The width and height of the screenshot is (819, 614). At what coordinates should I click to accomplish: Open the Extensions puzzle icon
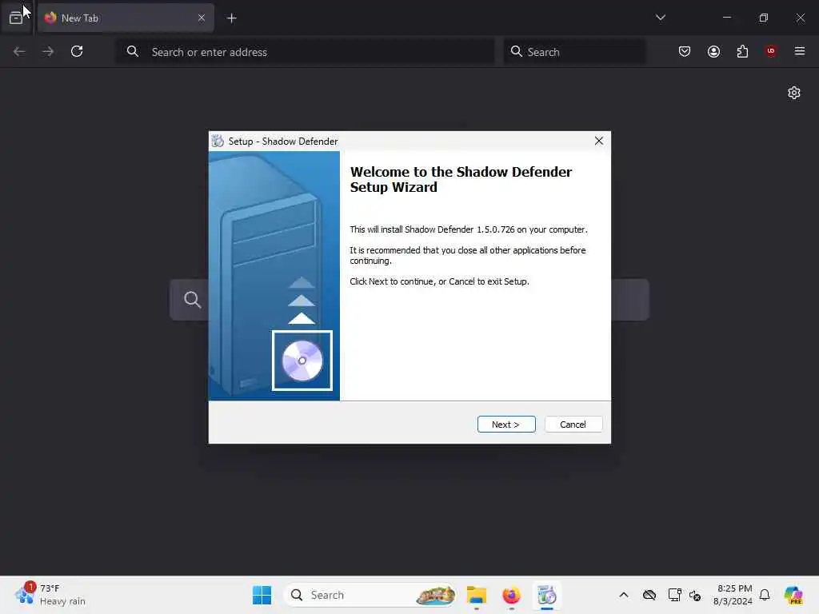tap(742, 51)
